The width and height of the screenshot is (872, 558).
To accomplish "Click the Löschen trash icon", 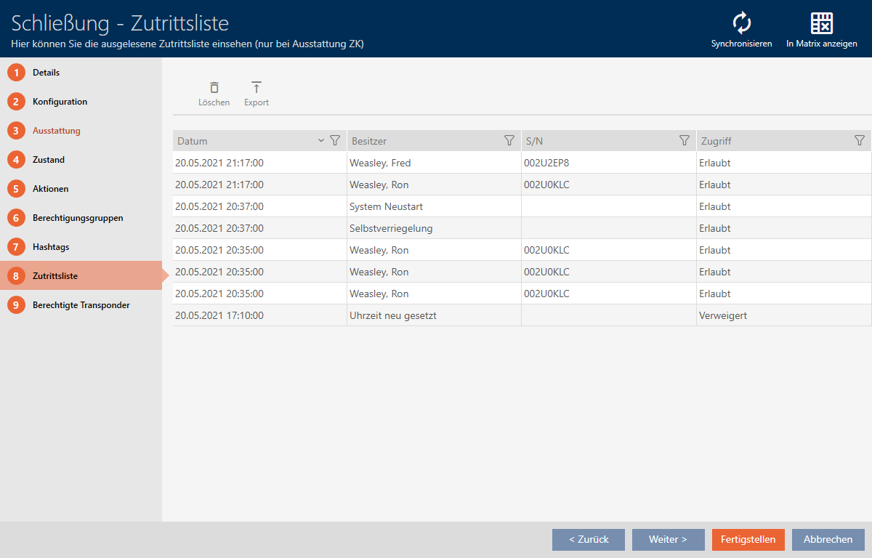I will point(214,88).
